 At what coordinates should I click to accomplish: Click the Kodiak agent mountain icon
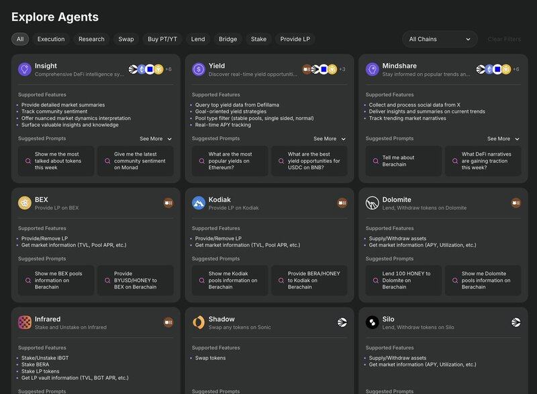point(198,203)
